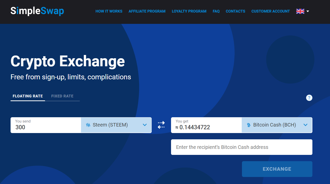Switch to the Floating Rate tab
Screen dimensions: 330x184
[28, 96]
